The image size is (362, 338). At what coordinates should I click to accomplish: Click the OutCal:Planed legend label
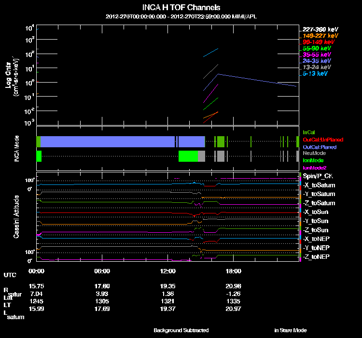pyautogui.click(x=320, y=147)
